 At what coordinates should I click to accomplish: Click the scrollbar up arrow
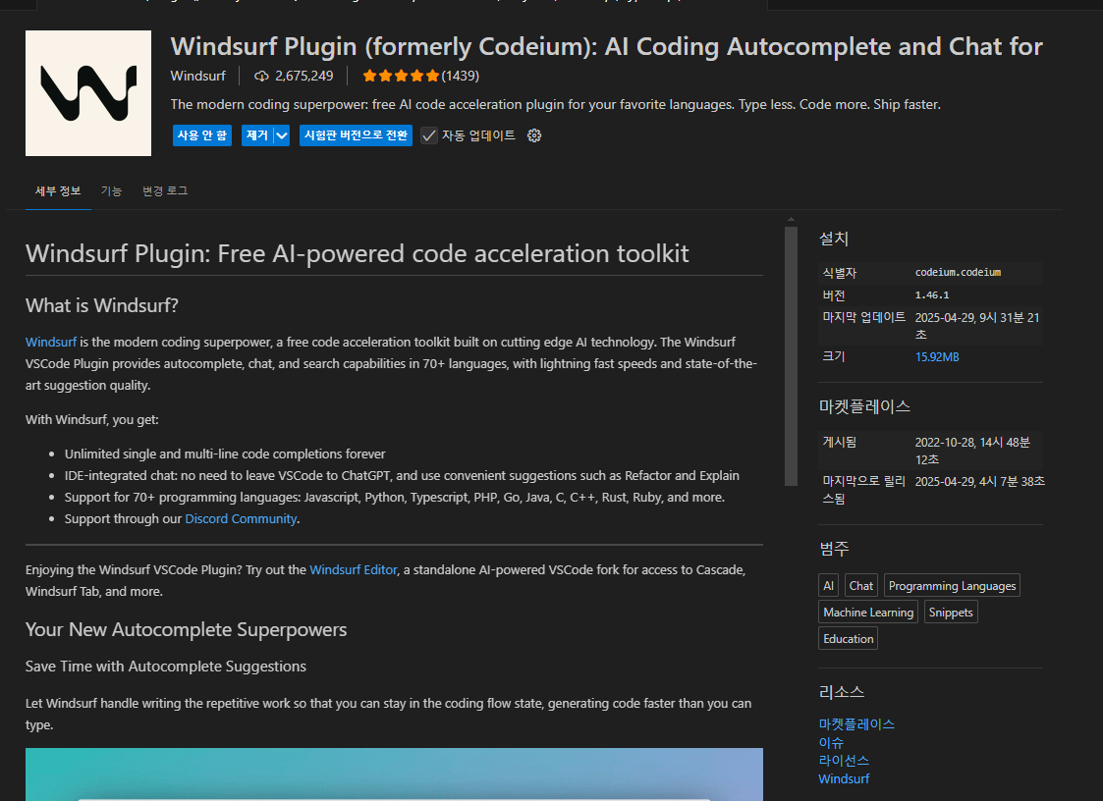[791, 220]
